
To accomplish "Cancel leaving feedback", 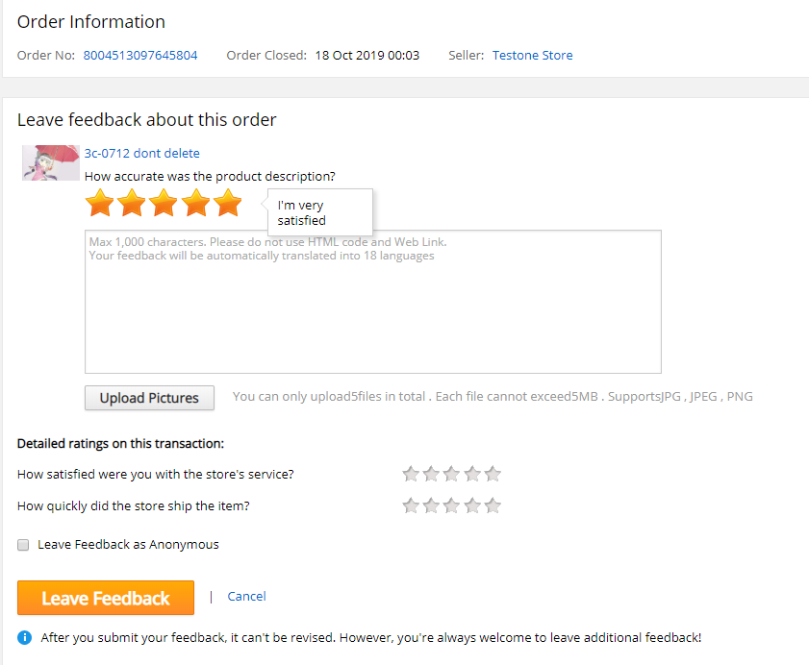I will [246, 597].
